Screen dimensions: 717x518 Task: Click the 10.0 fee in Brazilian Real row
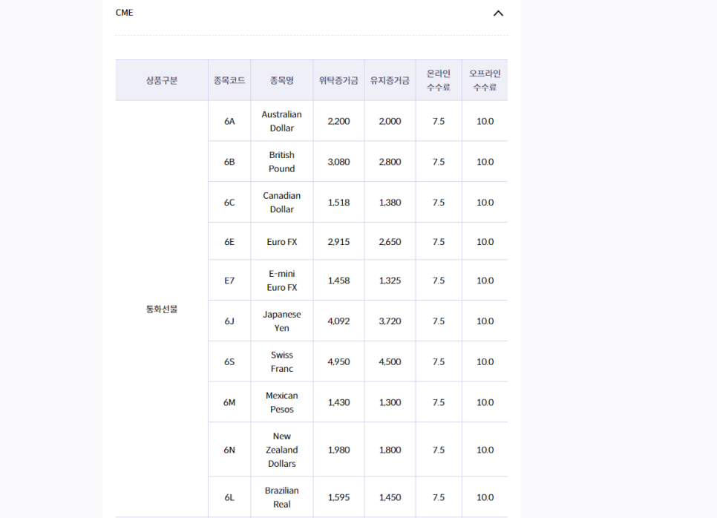(x=485, y=497)
